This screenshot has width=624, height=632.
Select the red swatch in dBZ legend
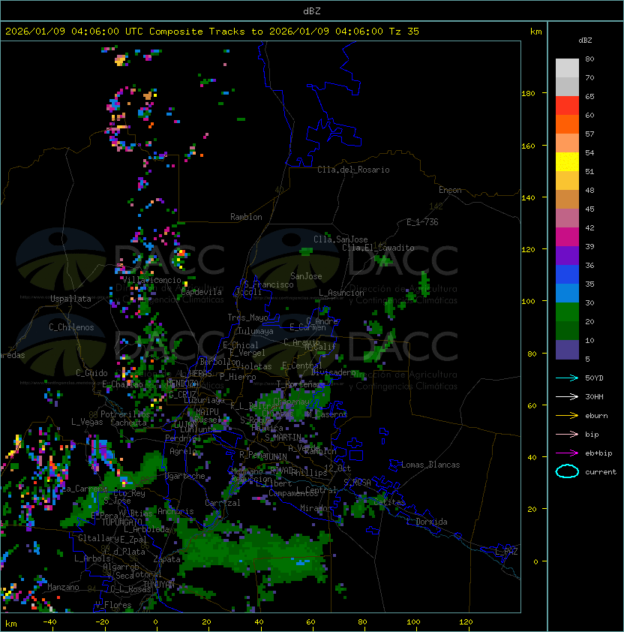point(567,106)
